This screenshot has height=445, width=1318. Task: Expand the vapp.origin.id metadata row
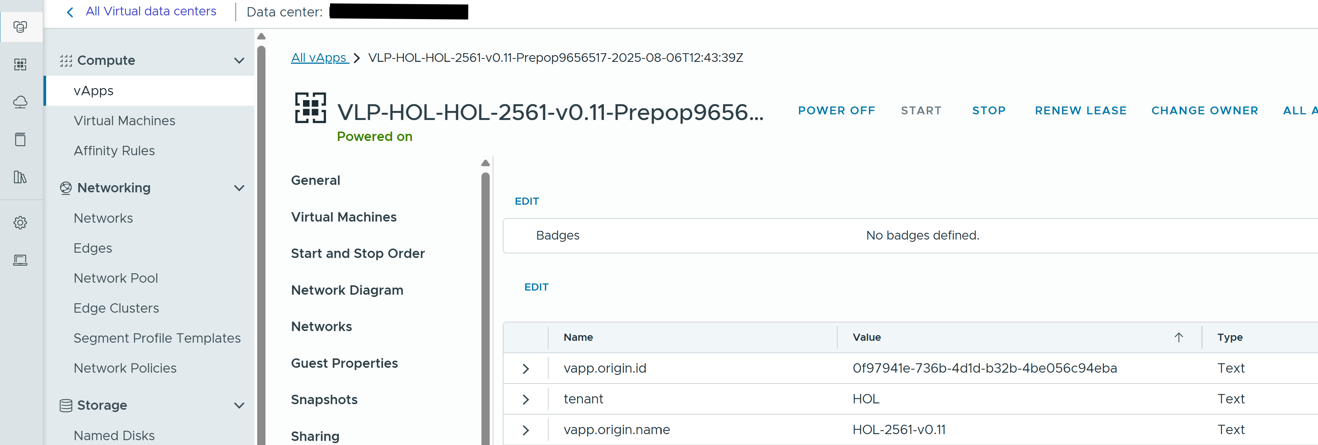(x=525, y=369)
